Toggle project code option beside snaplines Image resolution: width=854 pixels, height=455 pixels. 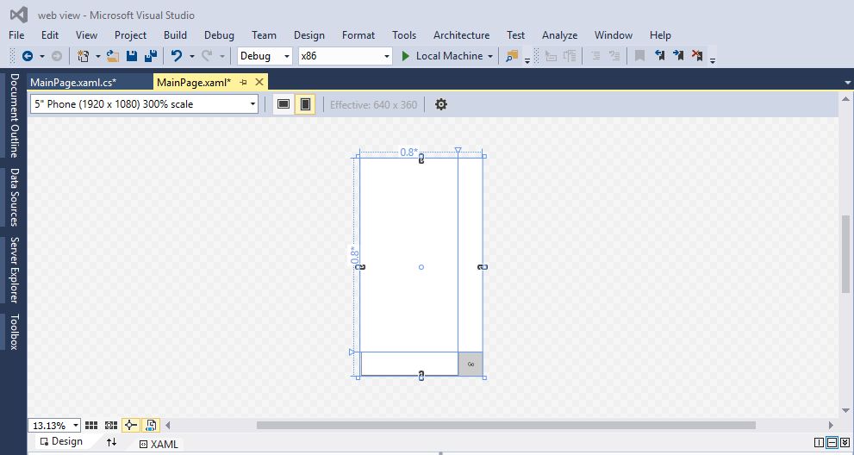[x=151, y=426]
